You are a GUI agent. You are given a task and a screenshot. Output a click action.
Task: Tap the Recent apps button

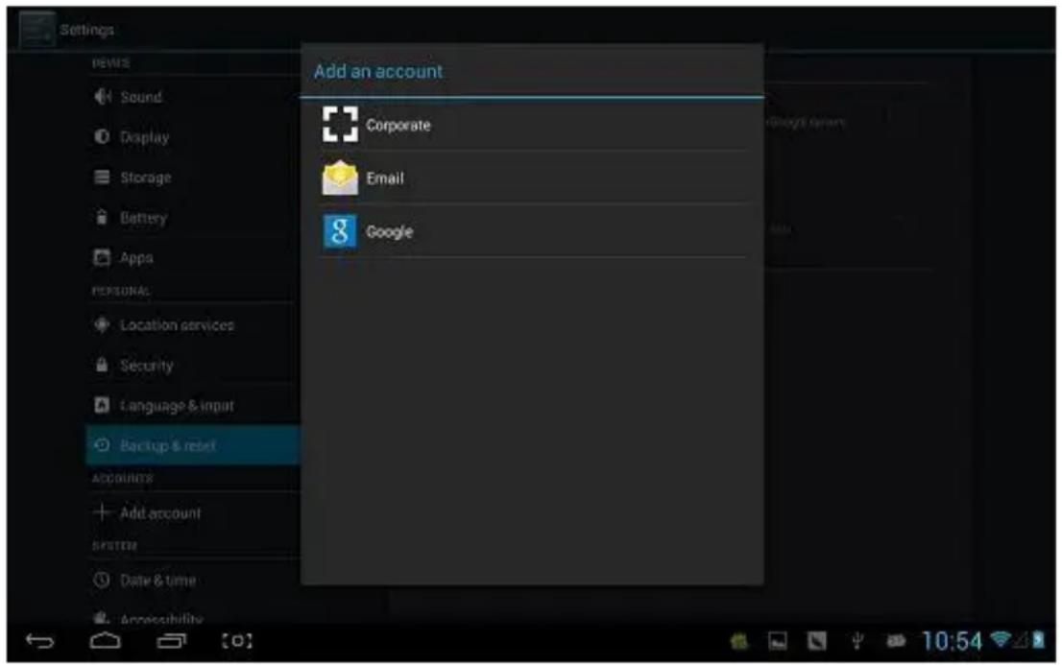click(x=171, y=641)
